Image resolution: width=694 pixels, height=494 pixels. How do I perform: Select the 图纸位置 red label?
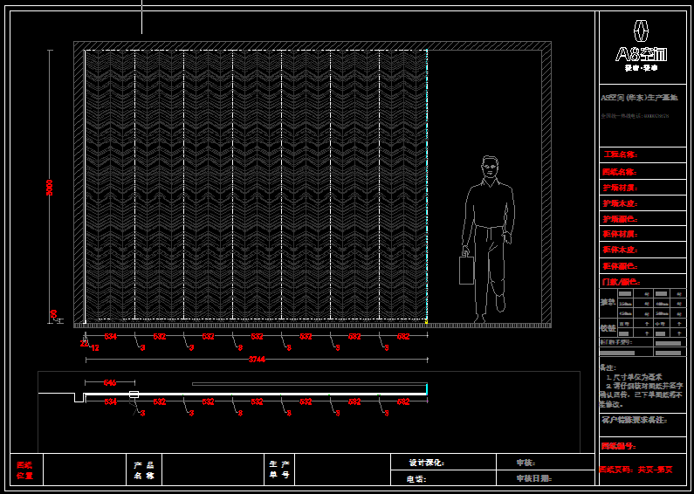tap(24, 470)
